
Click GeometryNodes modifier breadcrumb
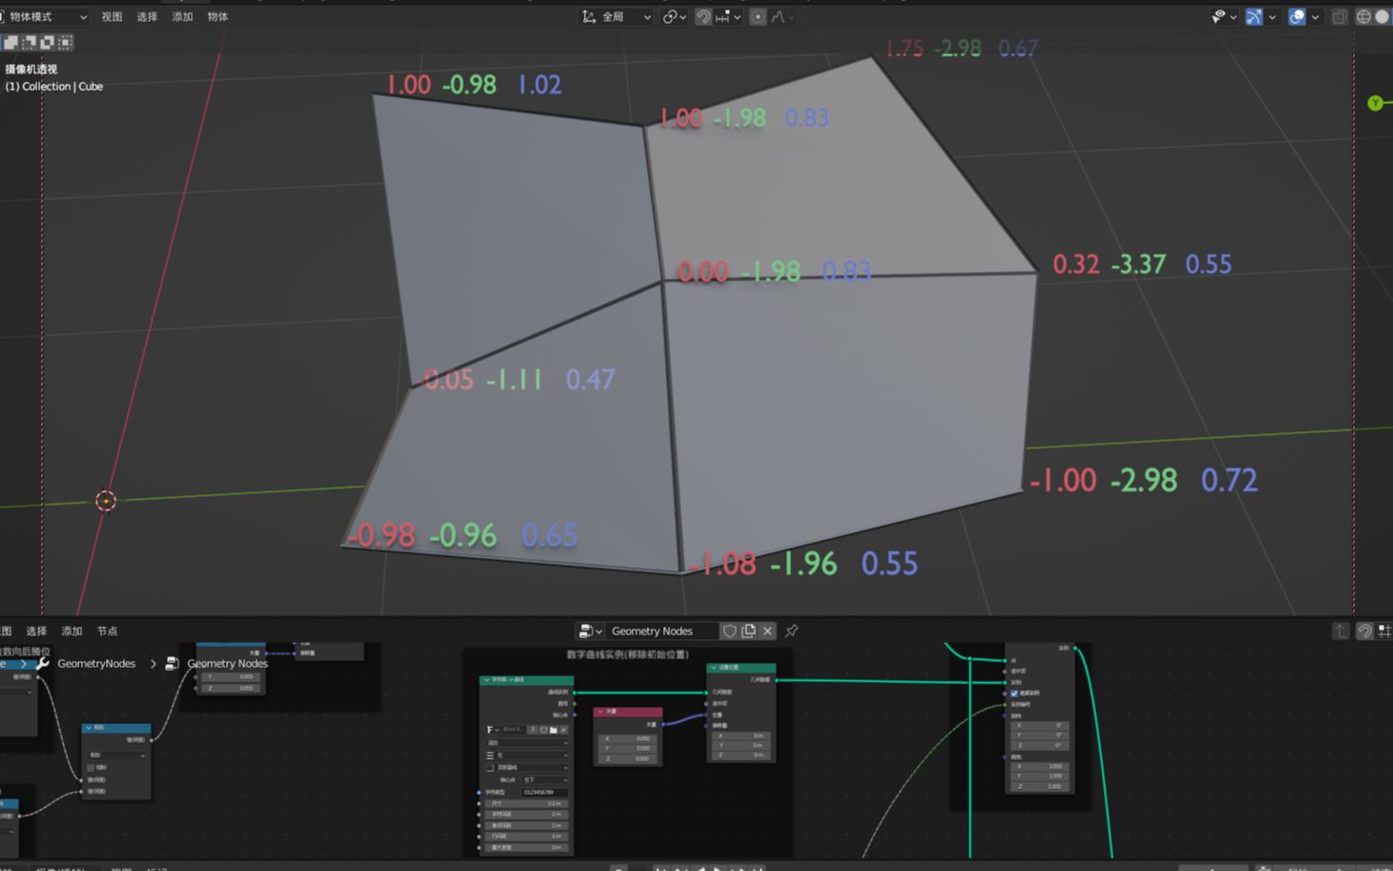pos(96,663)
